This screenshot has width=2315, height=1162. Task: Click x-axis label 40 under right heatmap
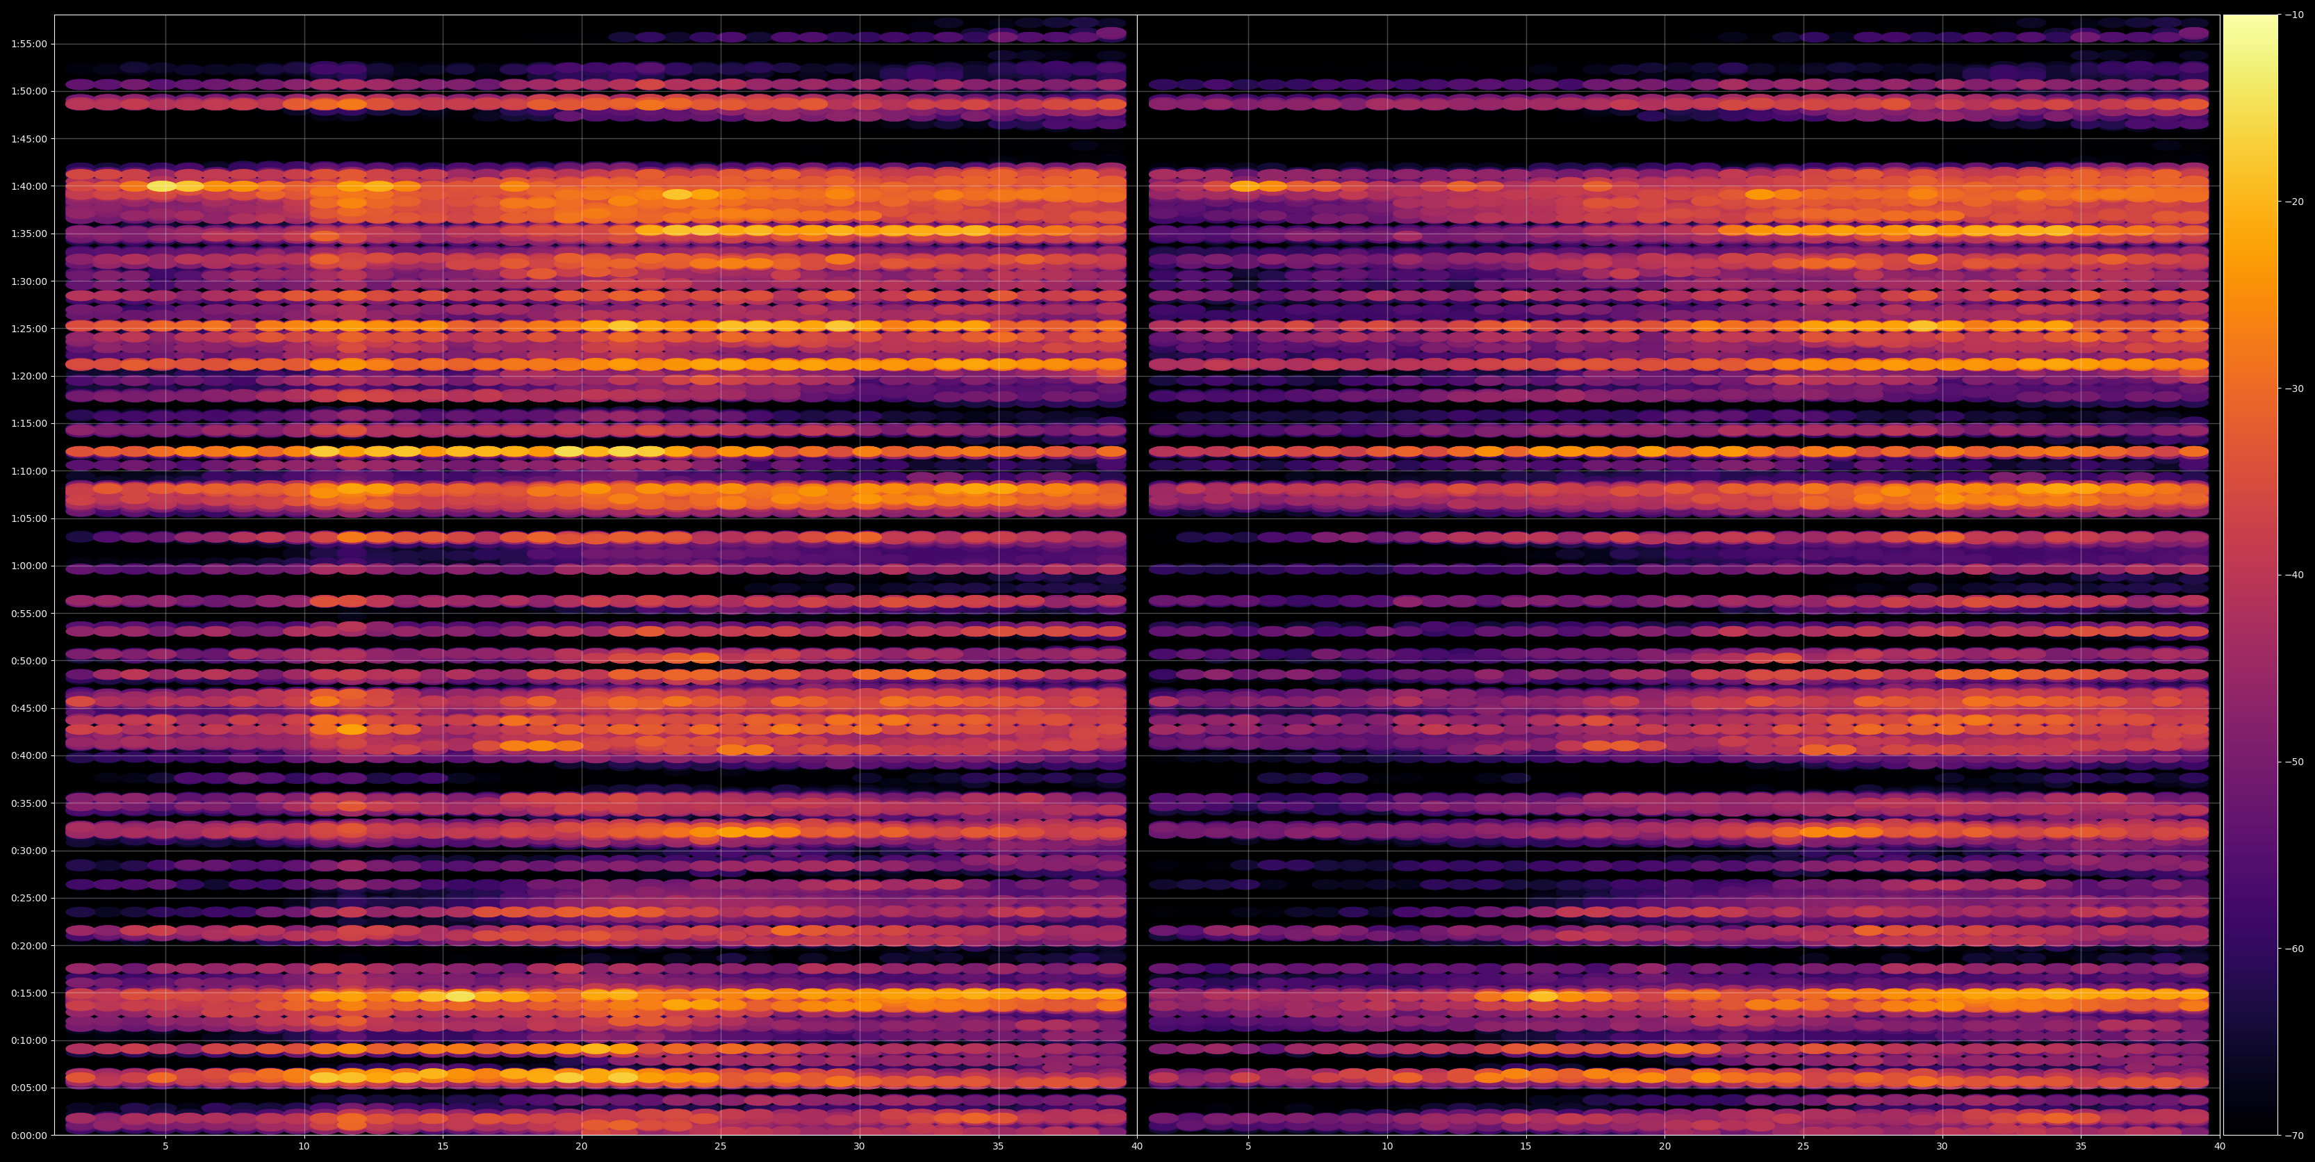tap(2220, 1147)
